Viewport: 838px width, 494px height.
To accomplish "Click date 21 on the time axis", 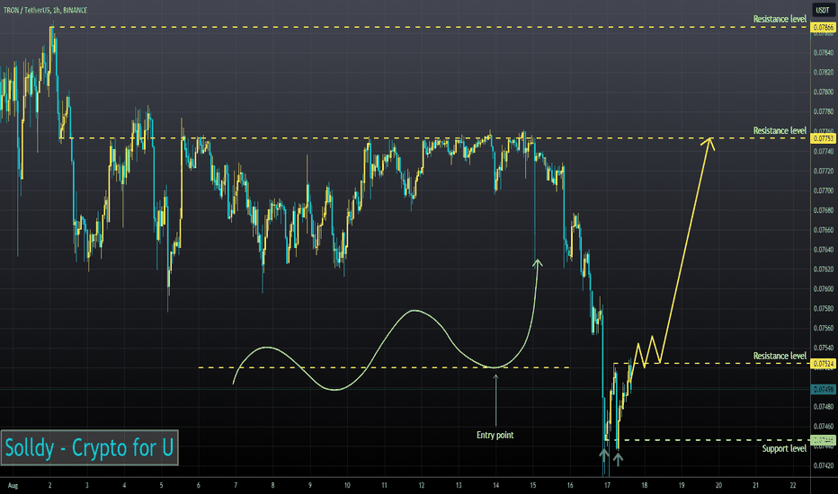I will (x=755, y=485).
